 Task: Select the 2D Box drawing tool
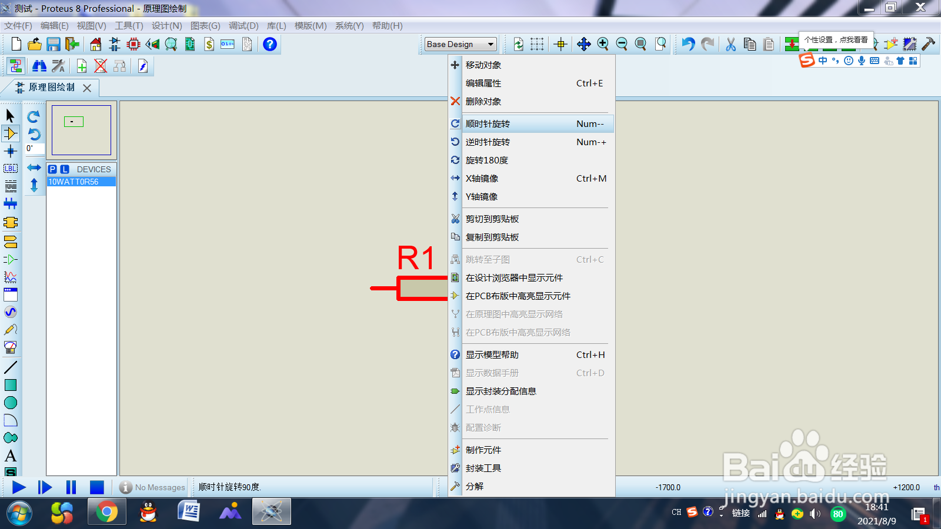click(x=10, y=385)
